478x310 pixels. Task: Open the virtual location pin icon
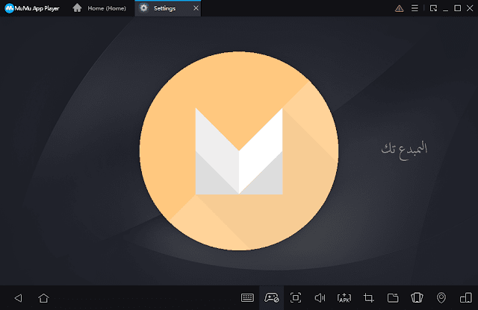[x=441, y=298]
